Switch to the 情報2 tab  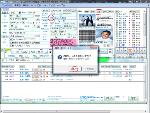point(93,12)
